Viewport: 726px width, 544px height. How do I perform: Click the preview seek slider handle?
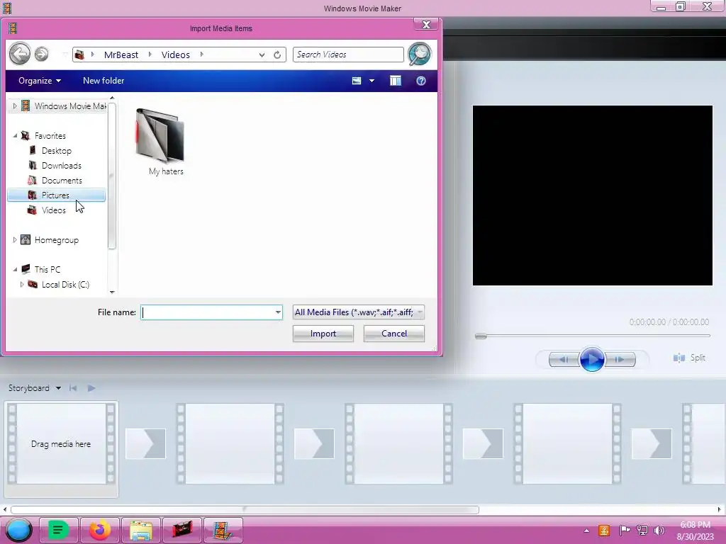(x=481, y=336)
